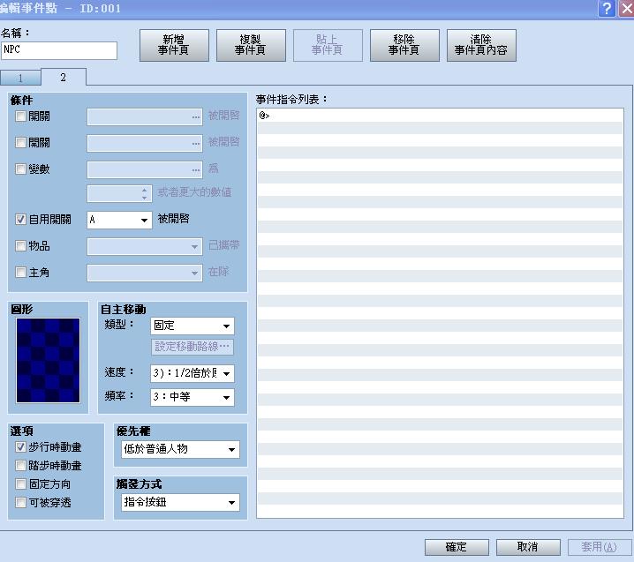This screenshot has width=634, height=562.
Task: Click the 取消 button
Action: [x=528, y=547]
